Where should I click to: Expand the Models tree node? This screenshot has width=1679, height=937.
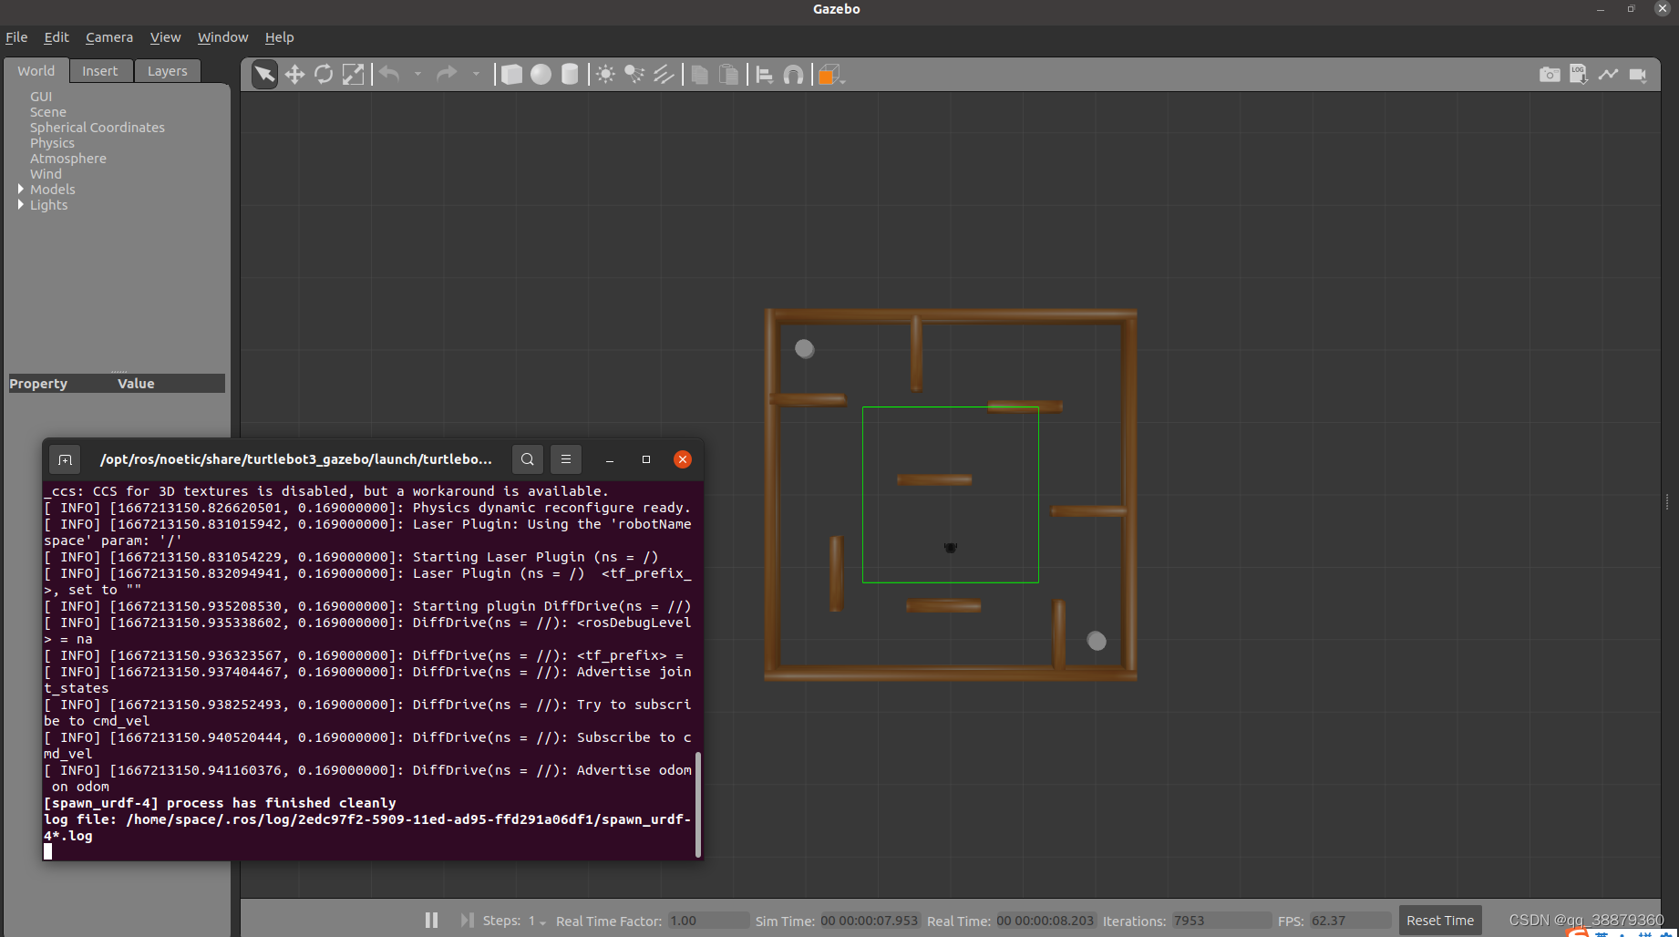(x=21, y=189)
